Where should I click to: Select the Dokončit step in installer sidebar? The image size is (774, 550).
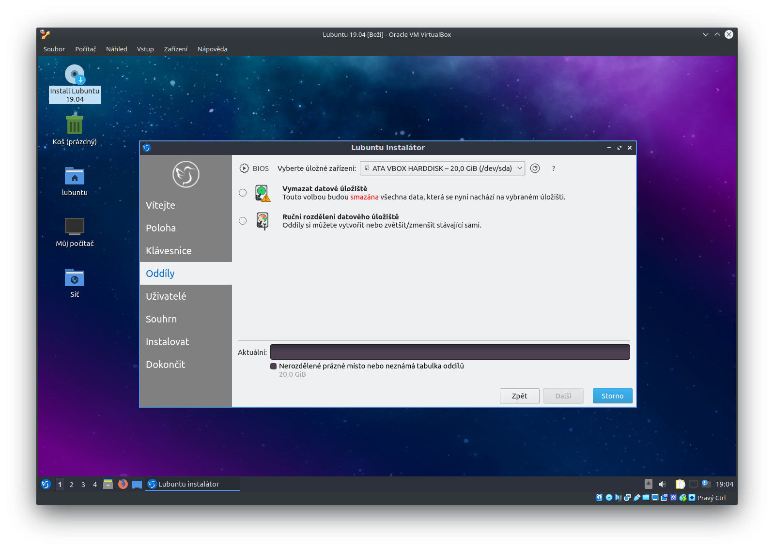186,365
